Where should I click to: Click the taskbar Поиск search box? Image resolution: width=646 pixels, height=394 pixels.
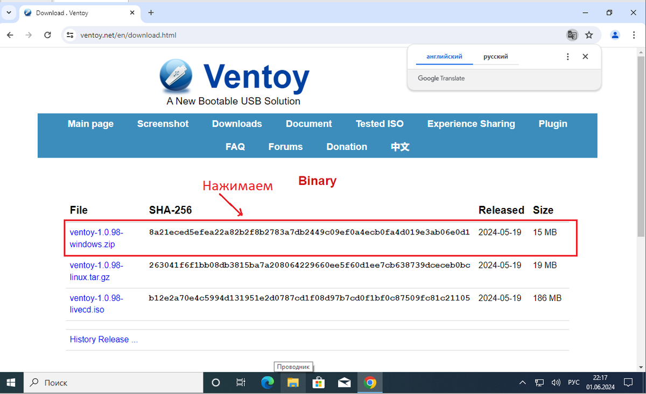click(113, 383)
